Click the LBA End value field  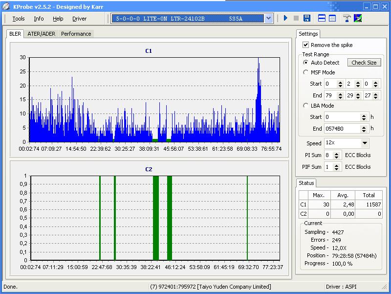342,129
